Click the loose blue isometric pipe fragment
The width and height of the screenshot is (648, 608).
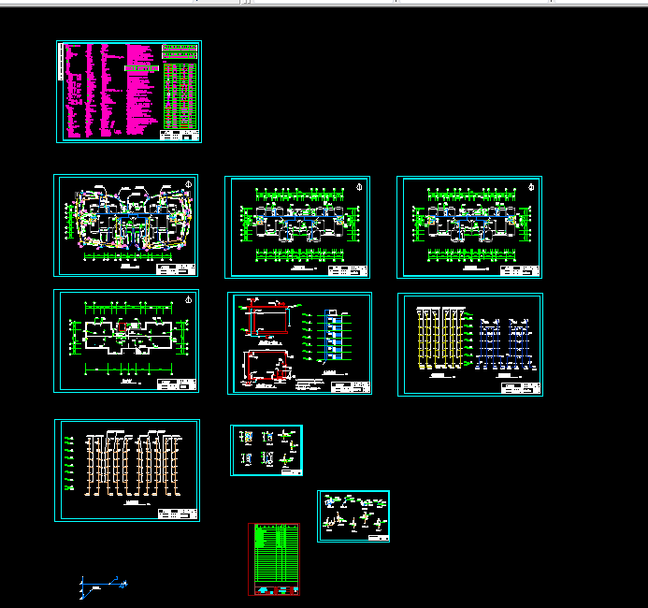(103, 586)
